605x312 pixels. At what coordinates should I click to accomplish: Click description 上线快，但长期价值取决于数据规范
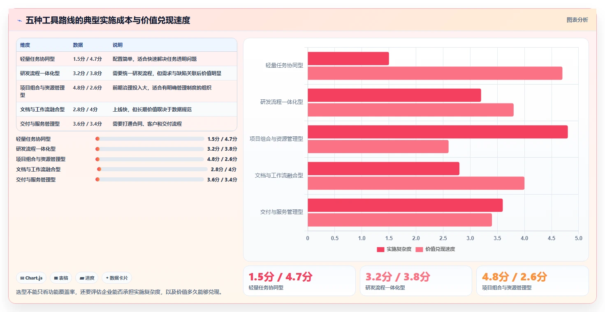click(x=152, y=110)
